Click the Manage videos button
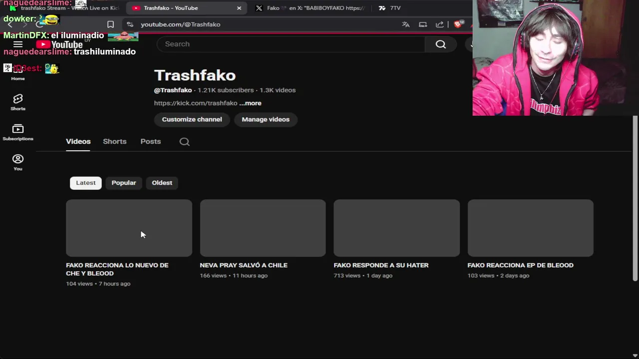This screenshot has height=359, width=639. coord(266,119)
